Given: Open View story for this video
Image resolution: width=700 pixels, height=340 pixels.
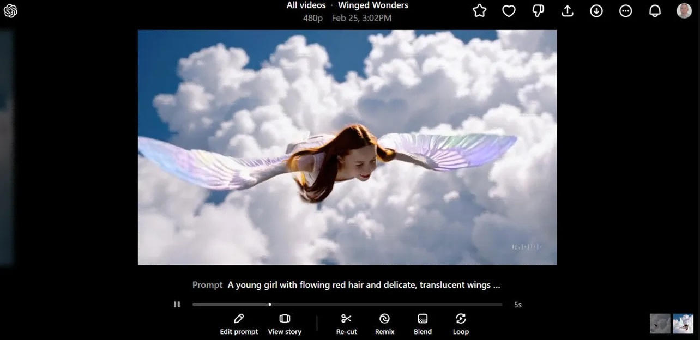Looking at the screenshot, I should click(285, 324).
